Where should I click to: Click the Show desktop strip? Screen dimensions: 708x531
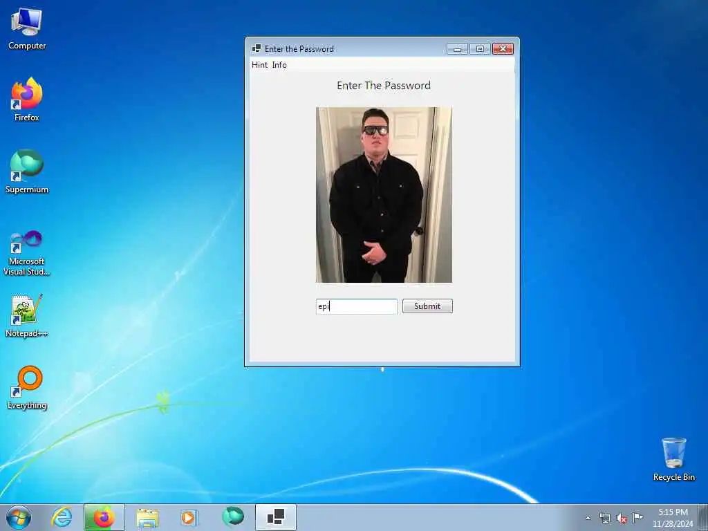pos(703,517)
